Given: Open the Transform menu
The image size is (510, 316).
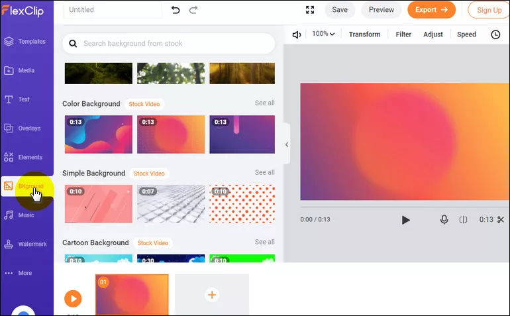Looking at the screenshot, I should [x=364, y=34].
